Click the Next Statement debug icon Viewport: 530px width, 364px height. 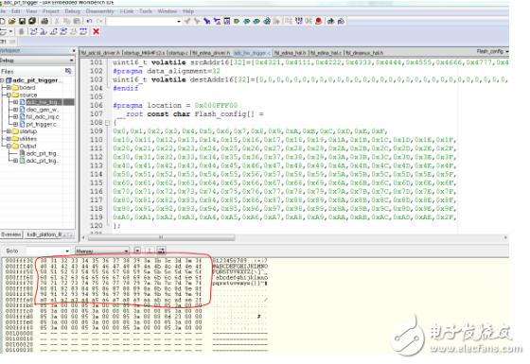click(63, 32)
